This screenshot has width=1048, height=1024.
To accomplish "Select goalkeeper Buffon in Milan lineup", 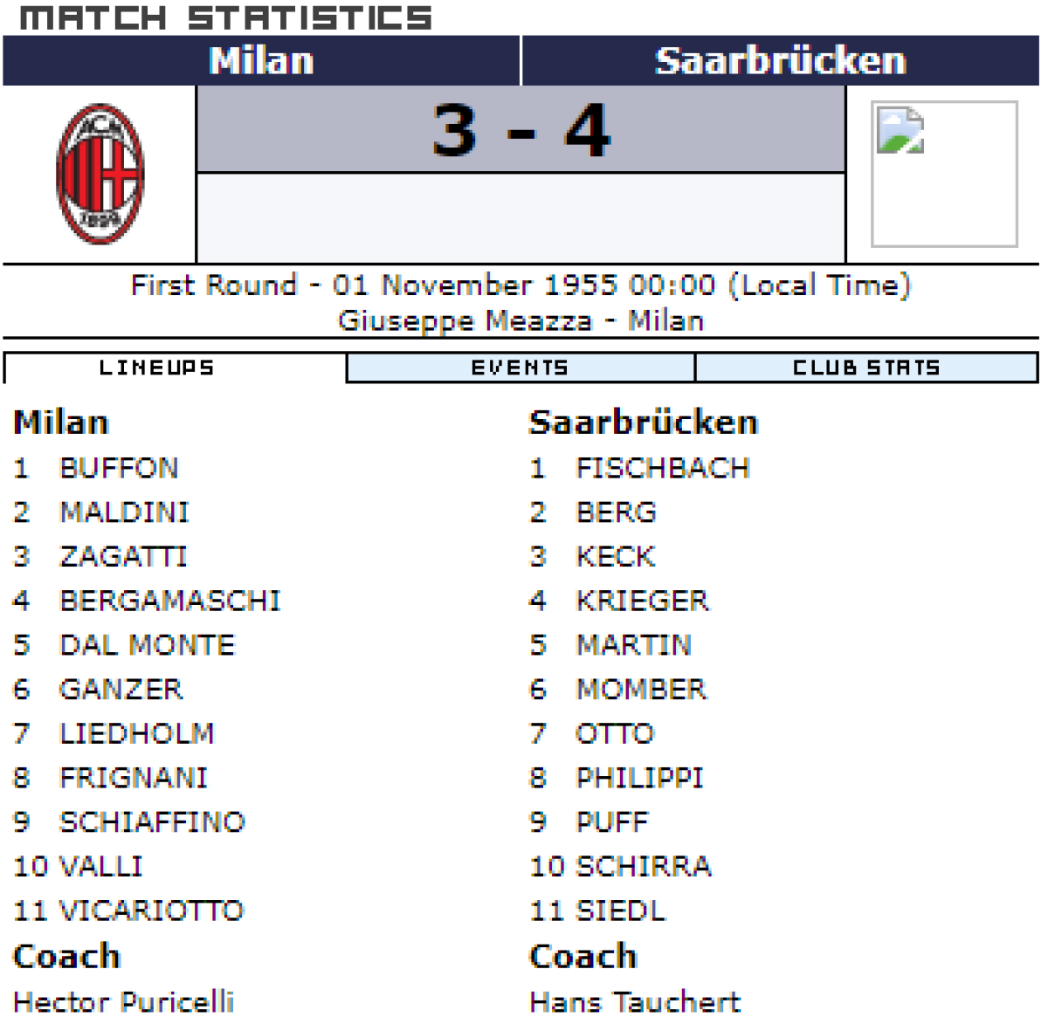I will coord(119,468).
